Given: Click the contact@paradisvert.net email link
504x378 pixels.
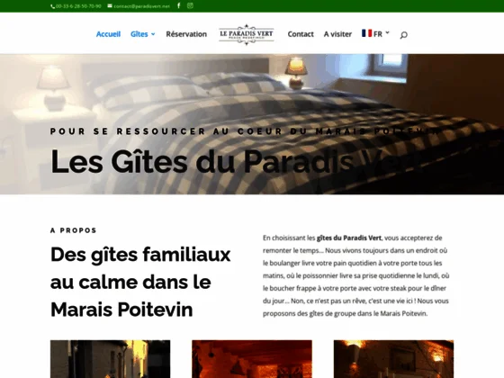Looking at the screenshot, I should pos(142,6).
